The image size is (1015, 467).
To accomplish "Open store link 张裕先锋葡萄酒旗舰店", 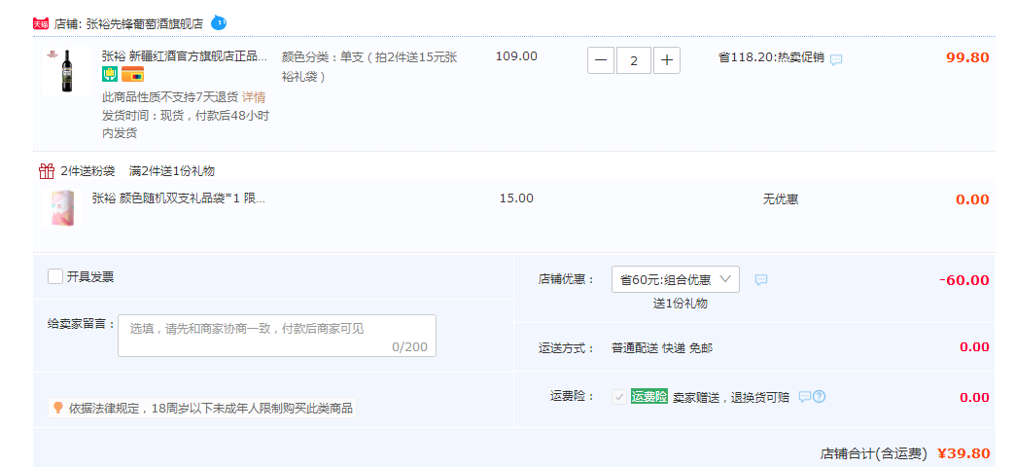I will [144, 24].
